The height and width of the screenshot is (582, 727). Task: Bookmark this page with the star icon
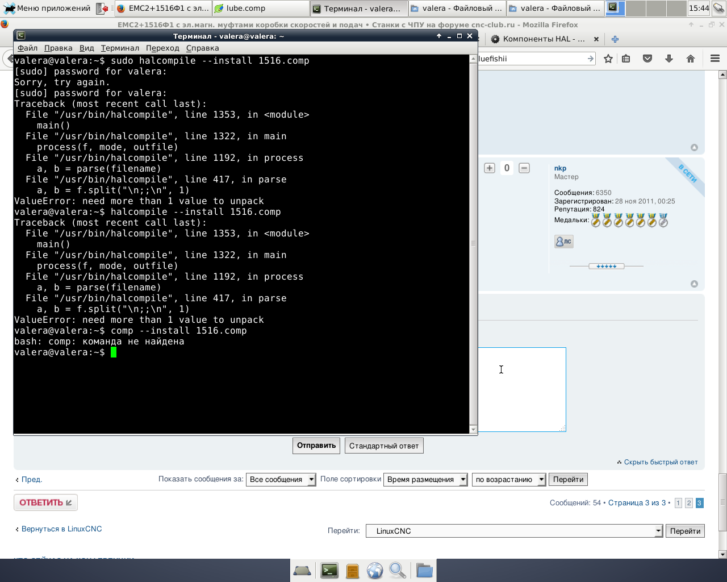pos(608,59)
